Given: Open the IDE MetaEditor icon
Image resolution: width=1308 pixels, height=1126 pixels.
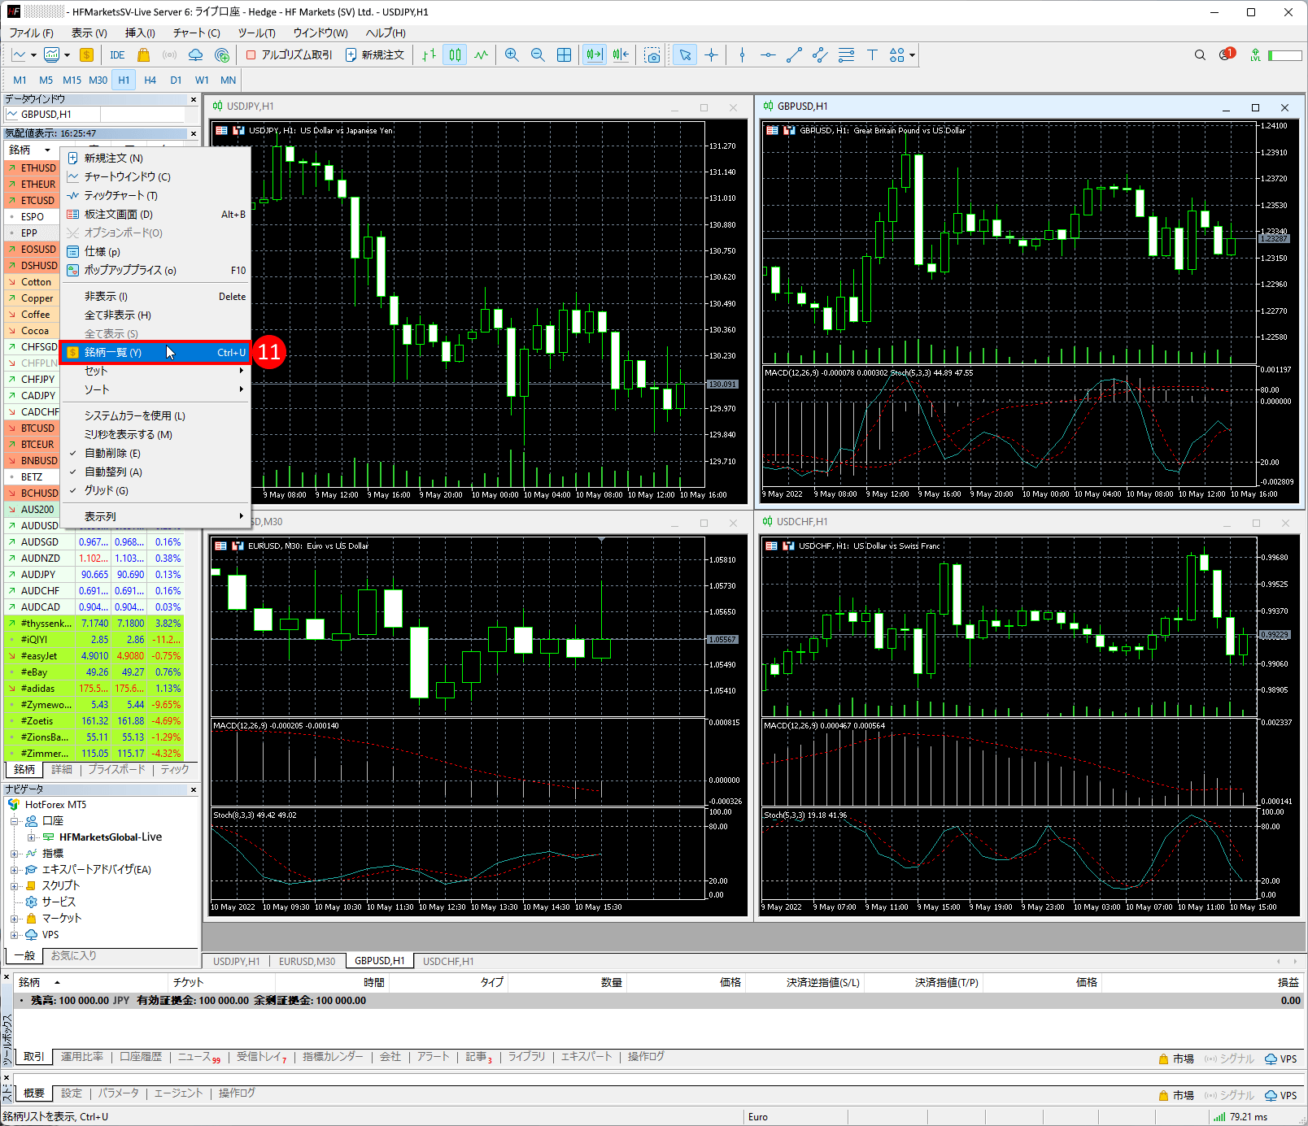Looking at the screenshot, I should [117, 55].
